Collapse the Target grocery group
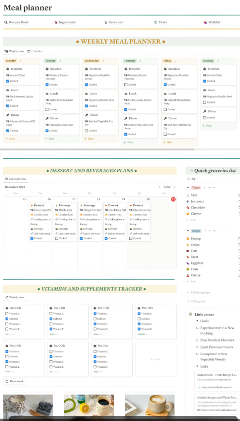The image size is (240, 421). 188,188
